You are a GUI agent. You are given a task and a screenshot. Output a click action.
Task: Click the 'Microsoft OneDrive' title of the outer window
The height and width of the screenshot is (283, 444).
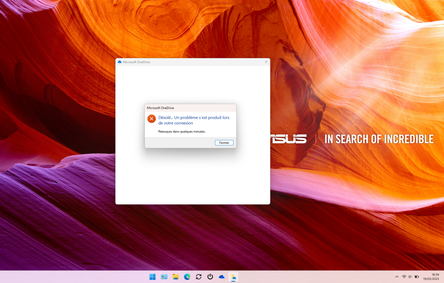click(136, 62)
